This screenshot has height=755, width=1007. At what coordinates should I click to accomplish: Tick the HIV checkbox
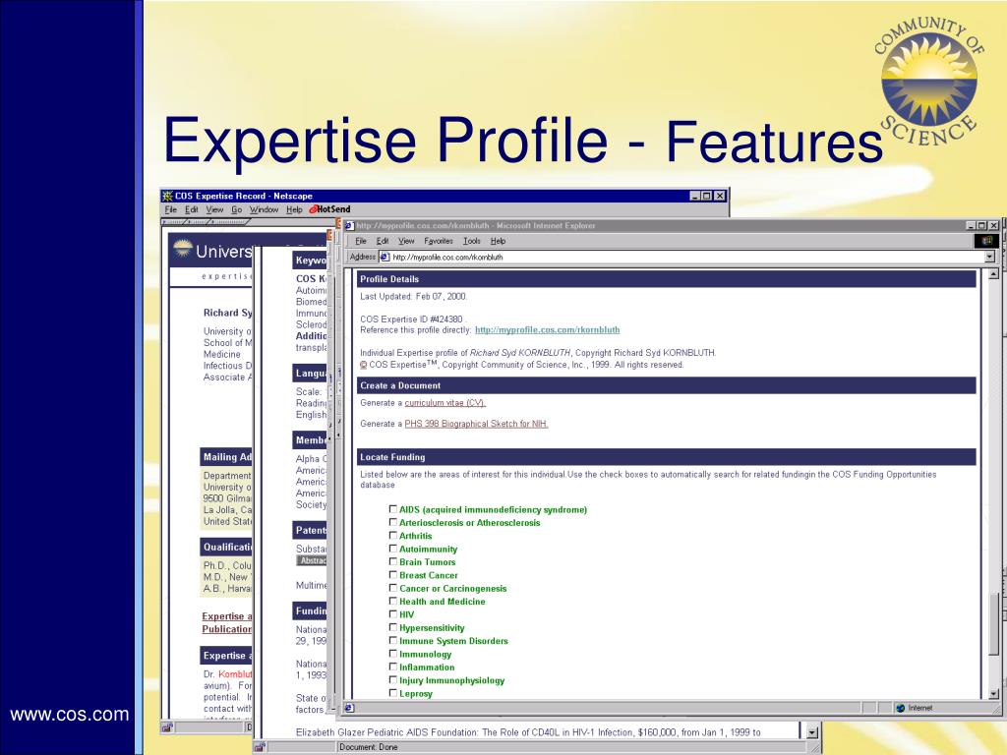coord(393,614)
